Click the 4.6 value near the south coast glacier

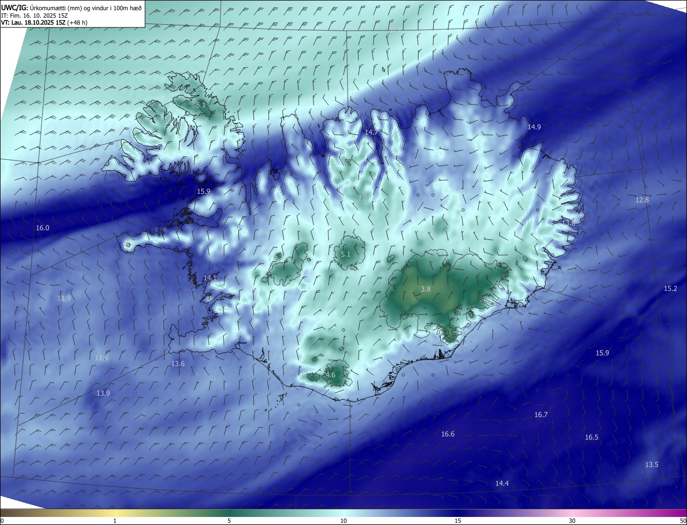[331, 375]
